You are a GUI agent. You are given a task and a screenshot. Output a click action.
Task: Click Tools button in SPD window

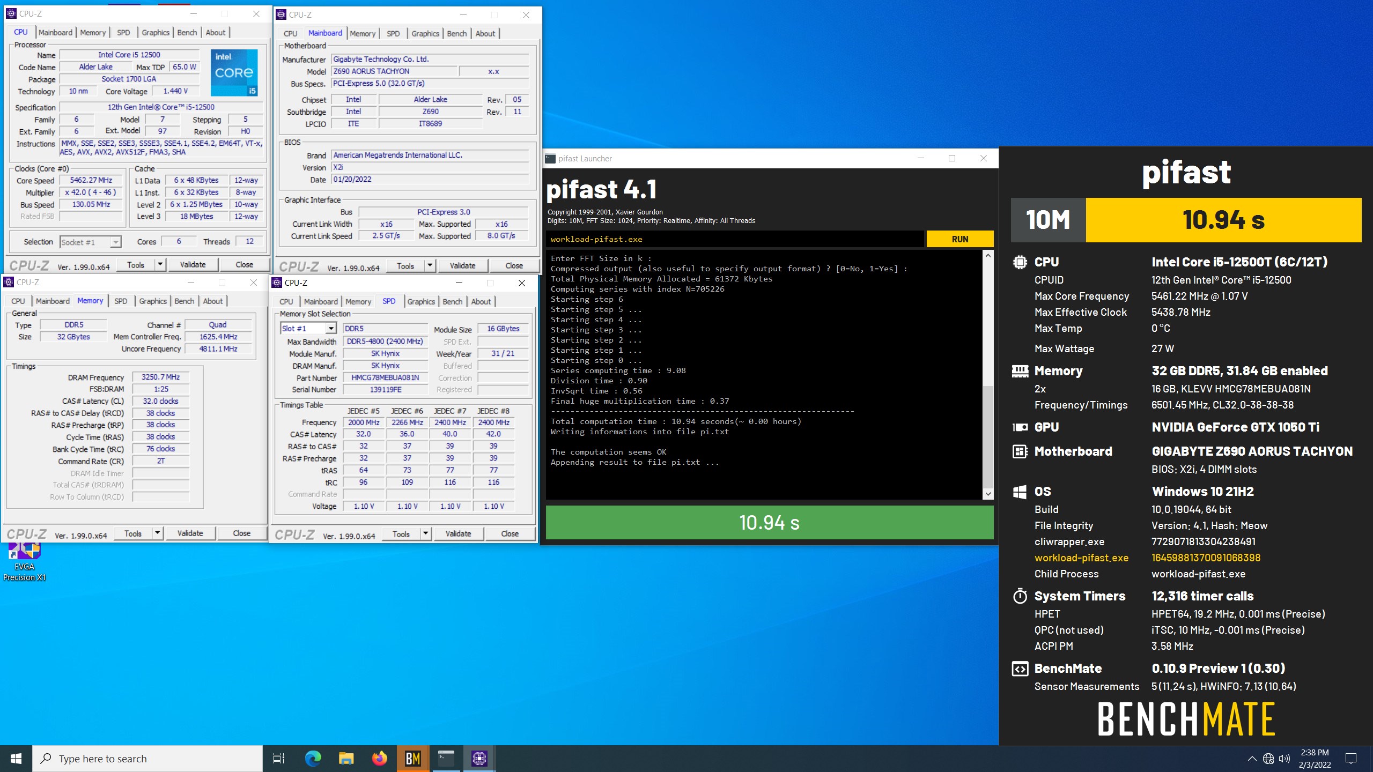401,534
